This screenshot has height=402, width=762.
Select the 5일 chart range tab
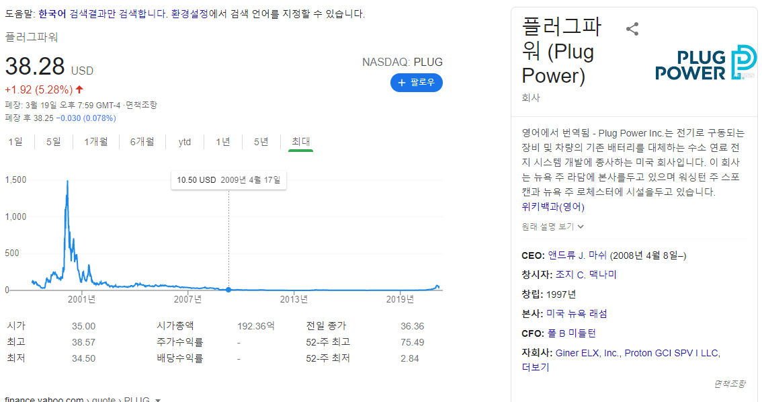[54, 142]
